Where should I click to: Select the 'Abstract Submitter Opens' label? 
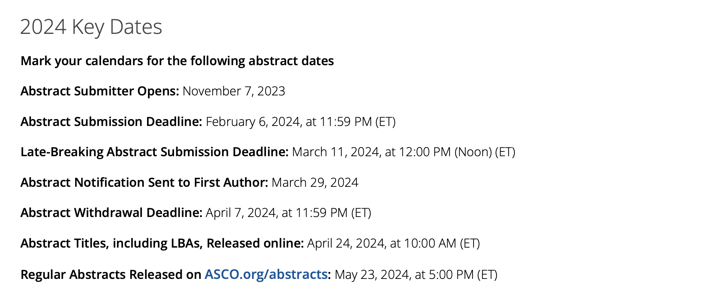click(x=100, y=91)
